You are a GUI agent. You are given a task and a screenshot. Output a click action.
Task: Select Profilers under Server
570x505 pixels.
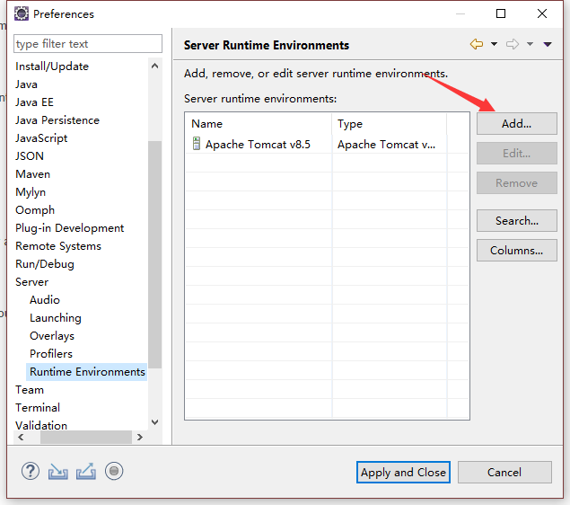point(51,354)
